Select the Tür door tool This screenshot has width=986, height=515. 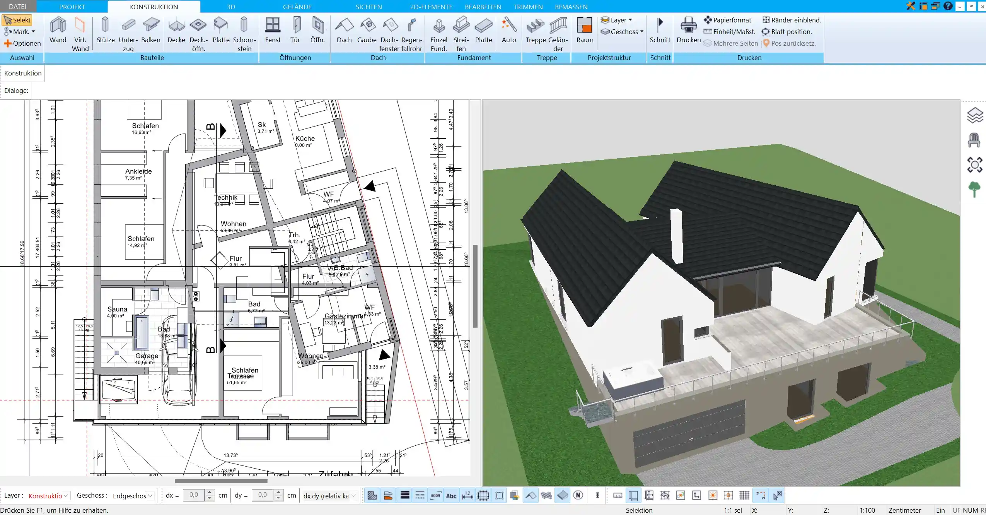[295, 30]
